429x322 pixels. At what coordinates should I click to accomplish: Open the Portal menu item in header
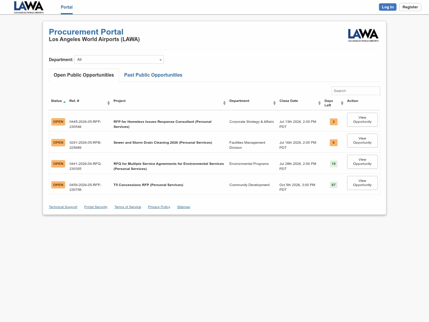coord(67,7)
